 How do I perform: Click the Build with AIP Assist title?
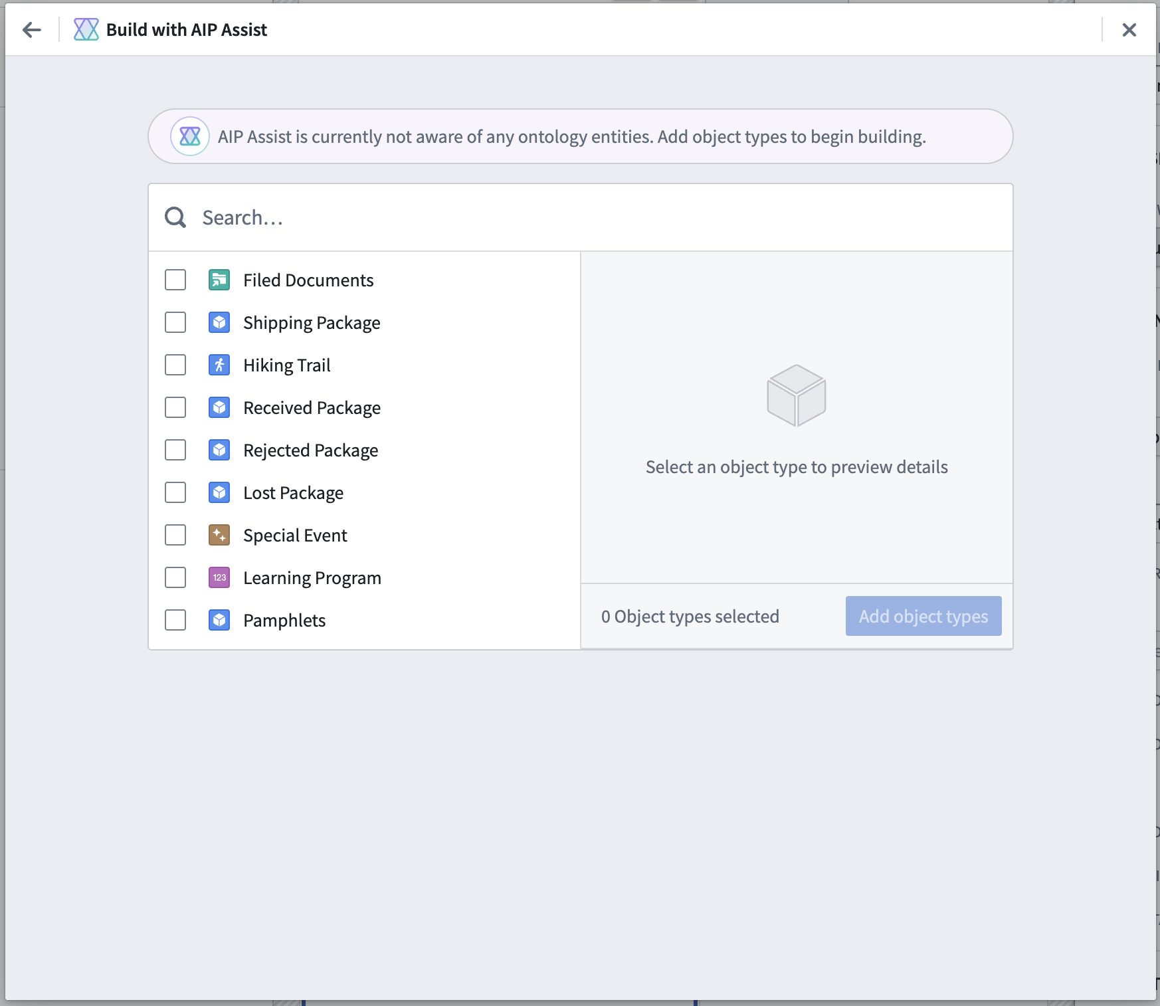tap(187, 30)
